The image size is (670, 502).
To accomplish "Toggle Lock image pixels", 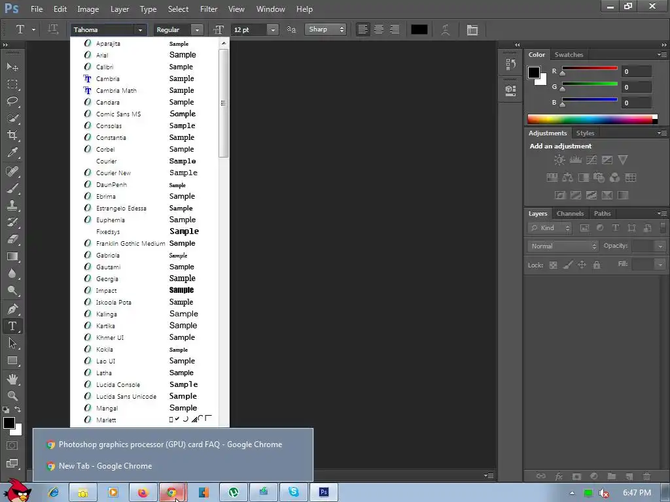I will [x=568, y=265].
